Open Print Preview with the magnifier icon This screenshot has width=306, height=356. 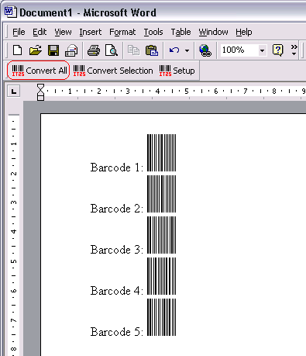tap(112, 50)
